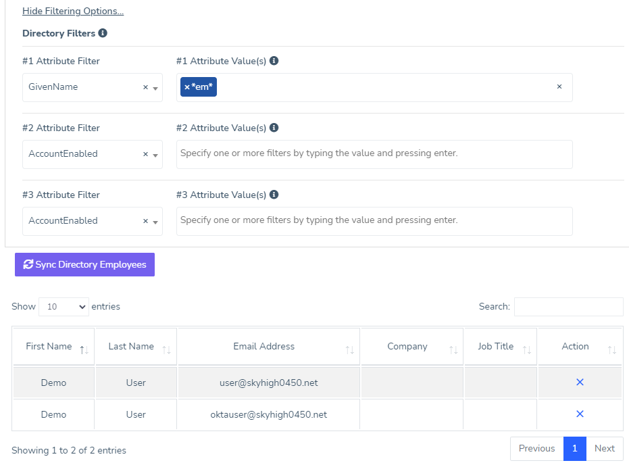Click Hide Filtering Options link
629x465 pixels.
tap(73, 11)
